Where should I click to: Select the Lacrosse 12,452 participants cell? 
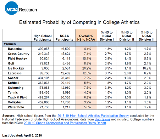point(65,73)
